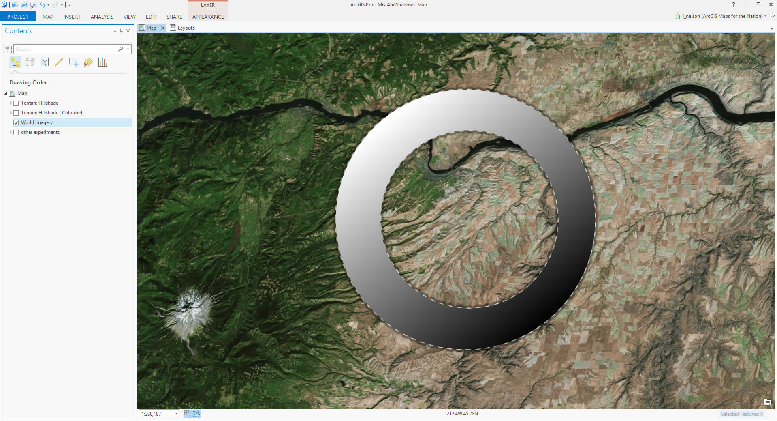Select List By Drawing Order icon

tap(15, 62)
